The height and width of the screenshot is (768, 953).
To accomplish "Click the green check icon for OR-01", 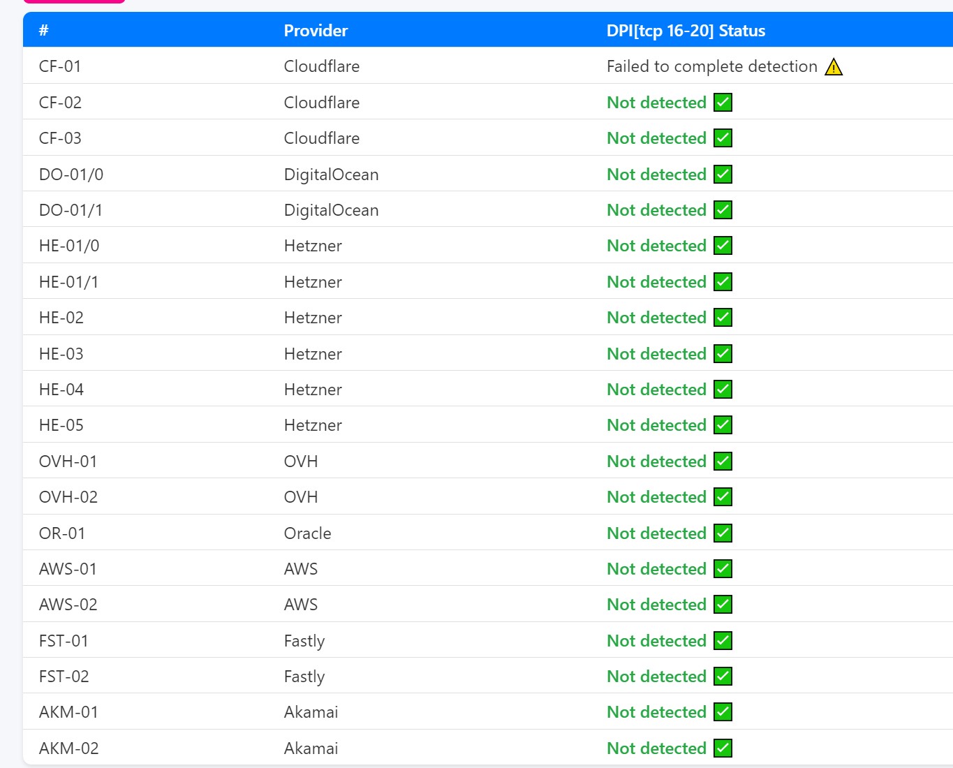I will point(723,533).
